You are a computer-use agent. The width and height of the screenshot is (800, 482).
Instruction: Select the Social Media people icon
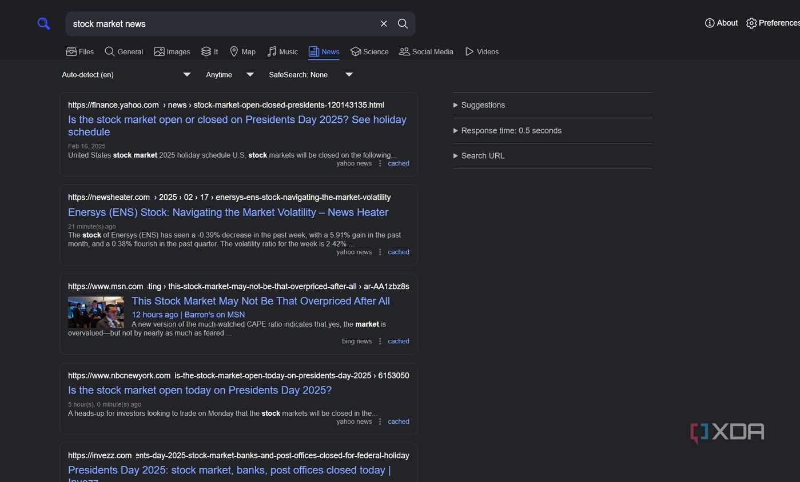point(404,51)
